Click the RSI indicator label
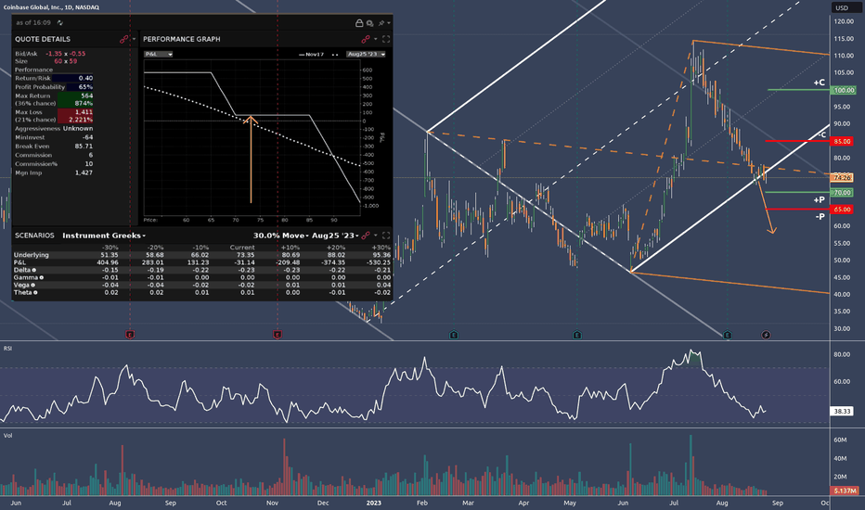This screenshot has height=510, width=865. [7, 349]
